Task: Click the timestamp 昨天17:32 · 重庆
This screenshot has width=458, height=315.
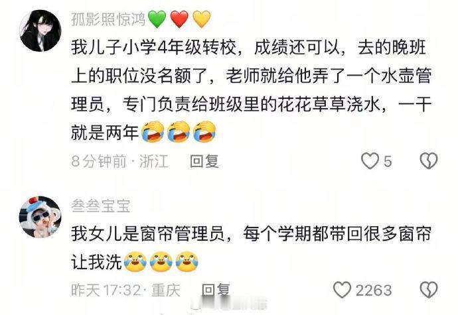Action: click(x=125, y=290)
